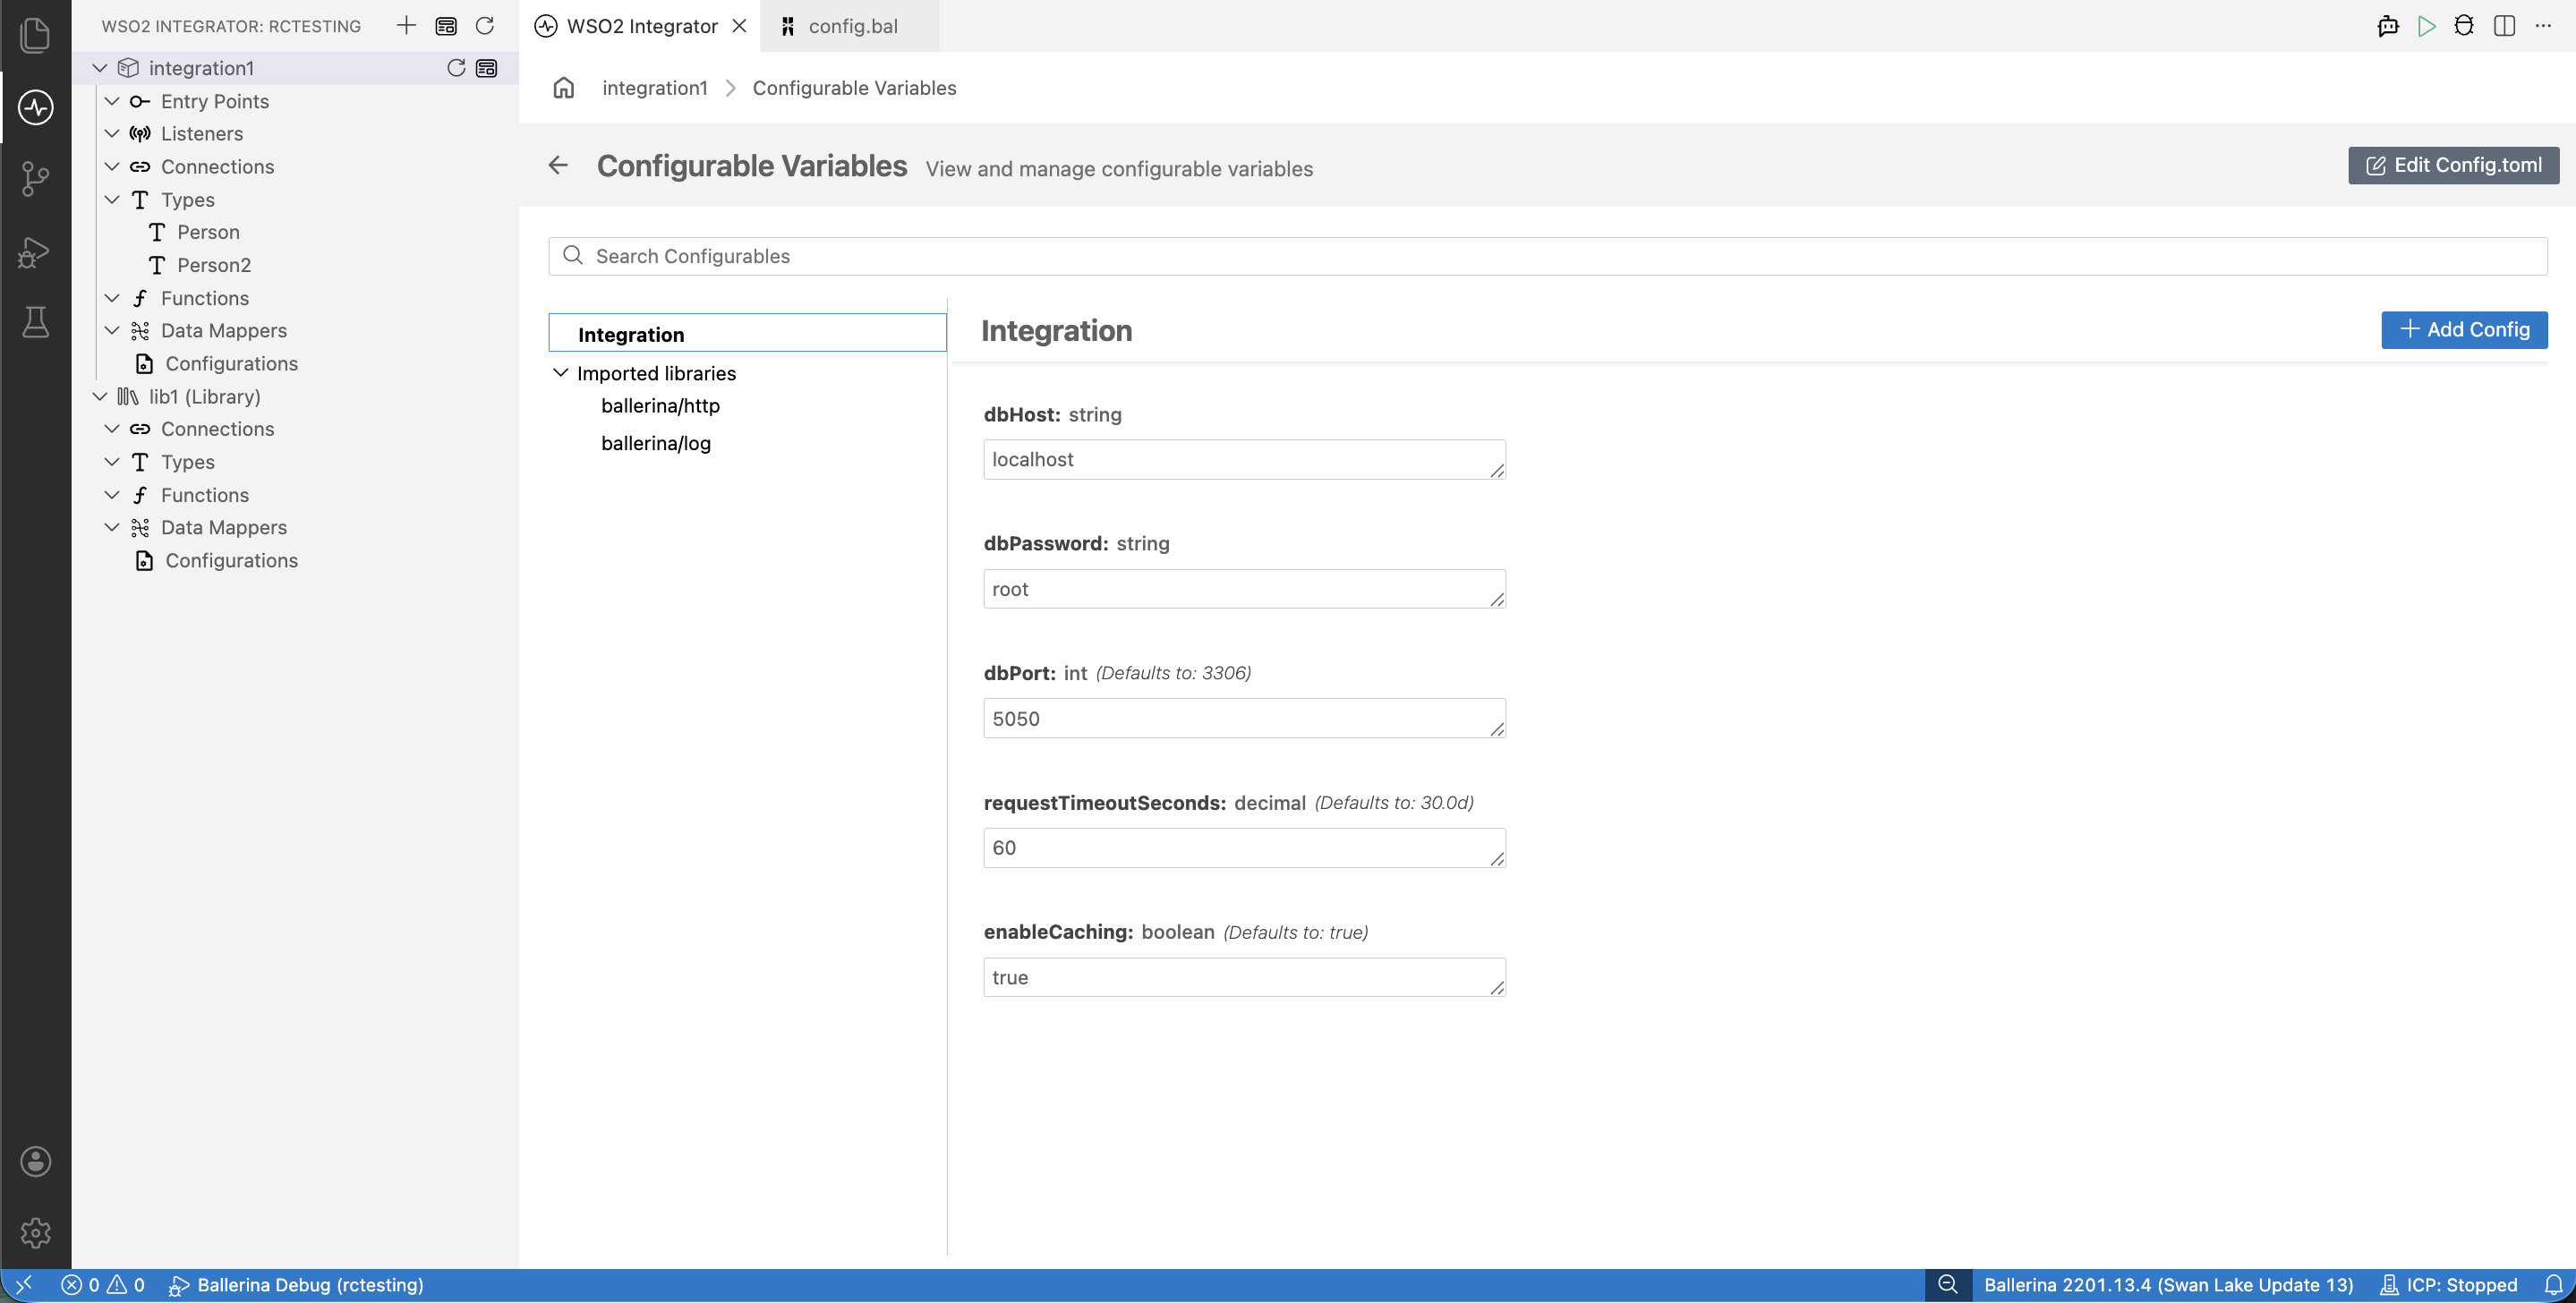Click the dbPort value field
This screenshot has width=2576, height=1303.
click(1244, 719)
